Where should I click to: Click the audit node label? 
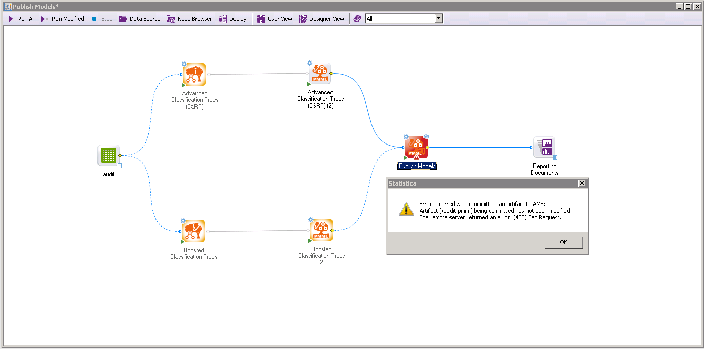109,174
